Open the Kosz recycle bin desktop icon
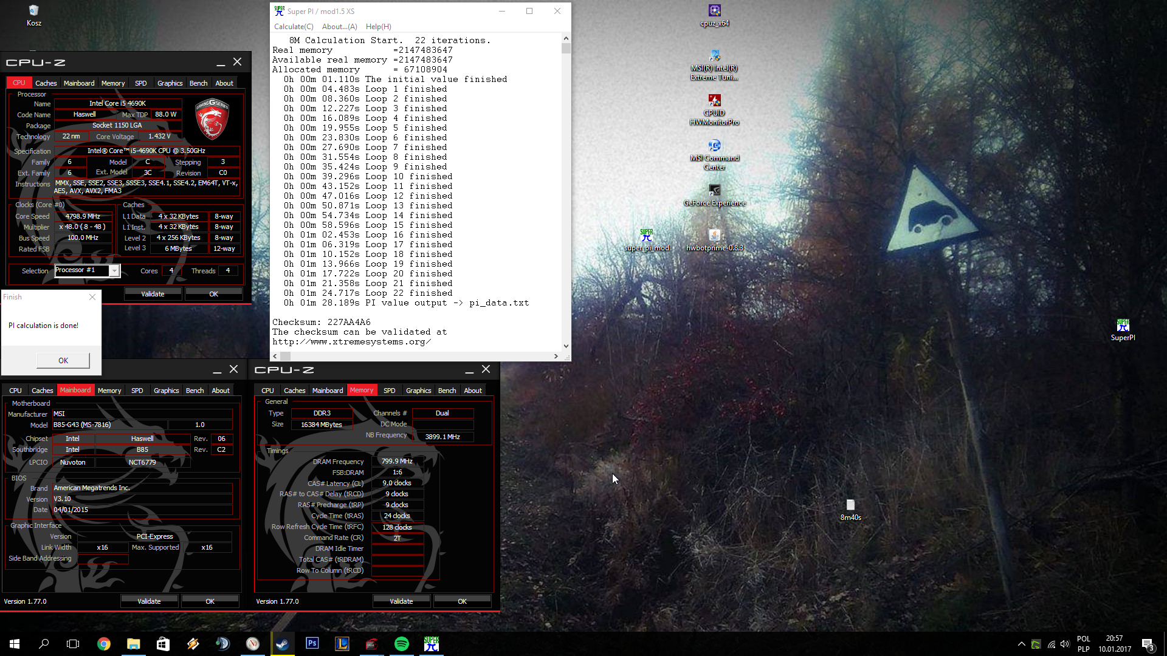 tap(33, 16)
